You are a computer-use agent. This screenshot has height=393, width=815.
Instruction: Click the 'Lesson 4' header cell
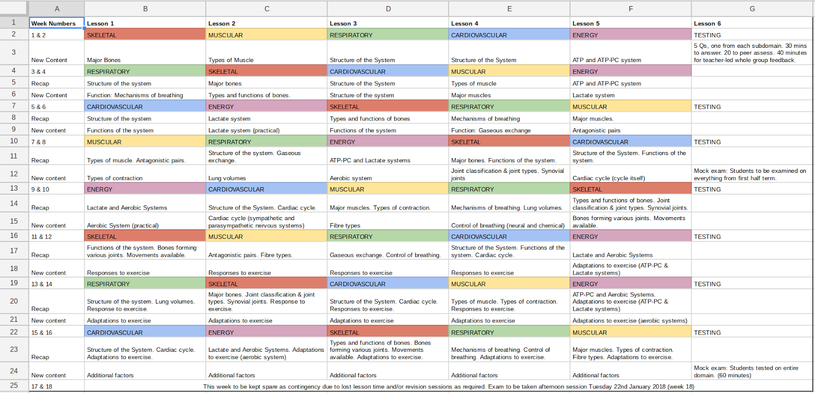click(x=509, y=23)
